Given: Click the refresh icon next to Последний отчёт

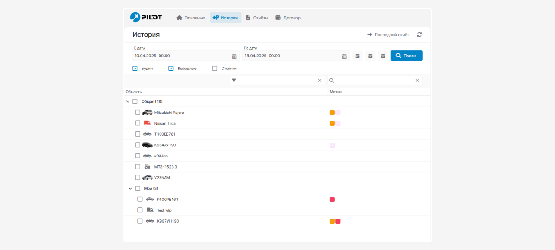Looking at the screenshot, I should tap(419, 35).
